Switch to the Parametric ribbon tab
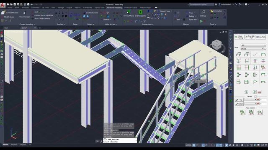Viewport: 268px width, 150px height. (35, 7)
